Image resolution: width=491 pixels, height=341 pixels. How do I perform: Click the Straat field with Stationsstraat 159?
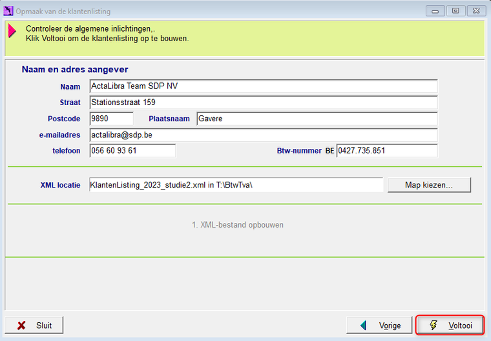(x=264, y=102)
